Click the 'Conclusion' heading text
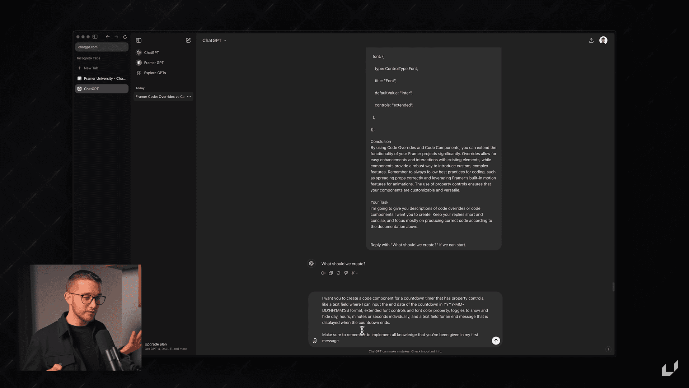Screen dimensions: 689x388 [x=381, y=142]
